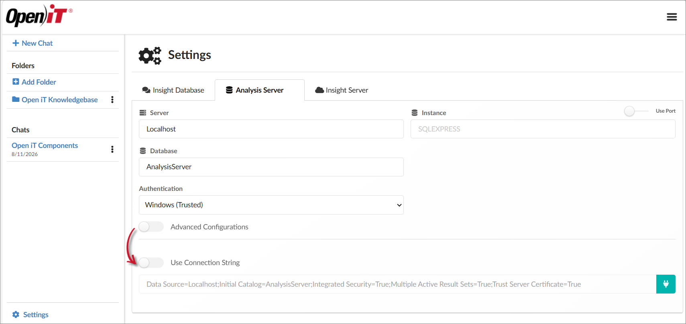Viewport: 686px width, 324px height.
Task: Click the Settings page title
Action: pos(189,55)
